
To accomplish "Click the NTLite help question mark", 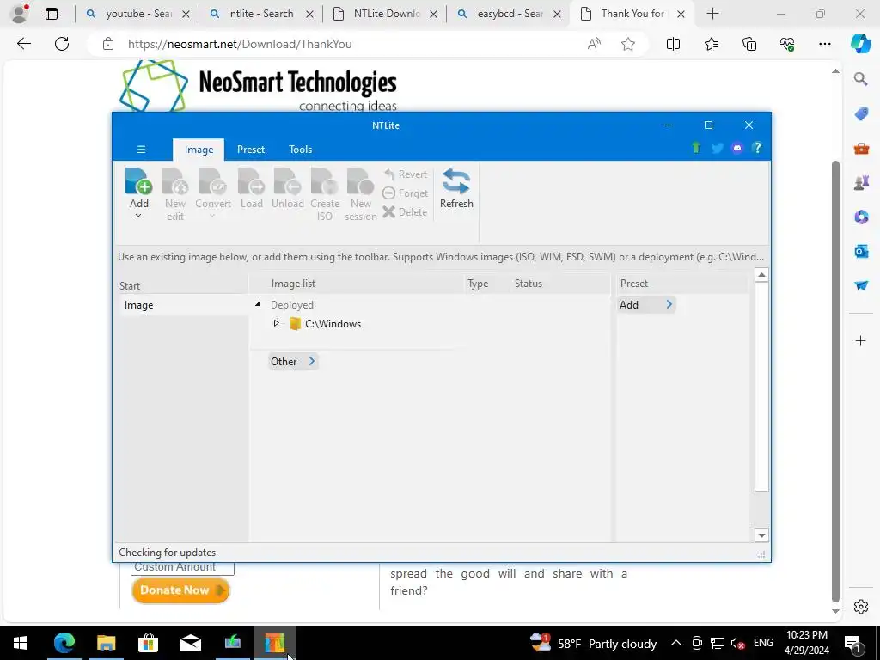I will tap(757, 148).
